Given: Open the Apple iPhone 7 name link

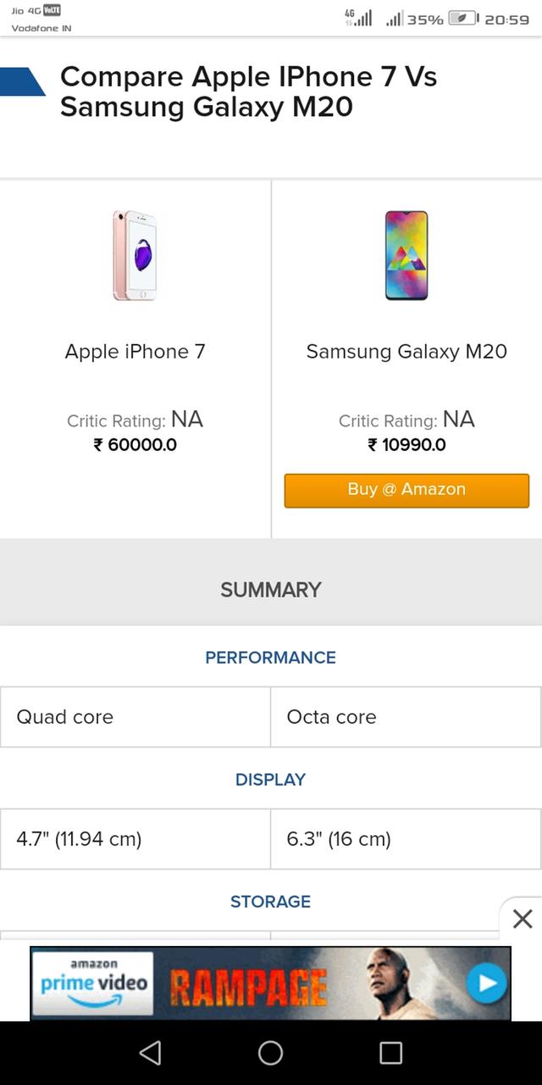Looking at the screenshot, I should (x=135, y=352).
